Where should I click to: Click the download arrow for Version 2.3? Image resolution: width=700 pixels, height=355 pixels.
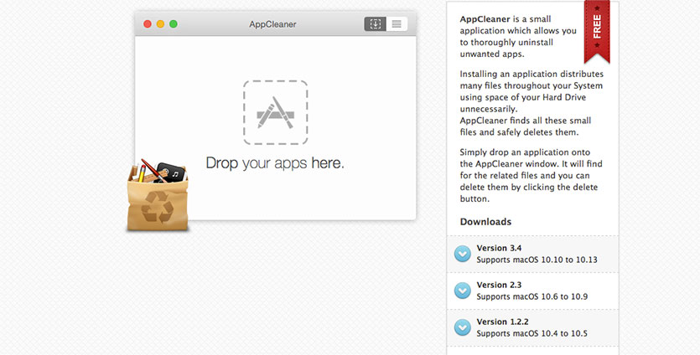click(x=463, y=291)
